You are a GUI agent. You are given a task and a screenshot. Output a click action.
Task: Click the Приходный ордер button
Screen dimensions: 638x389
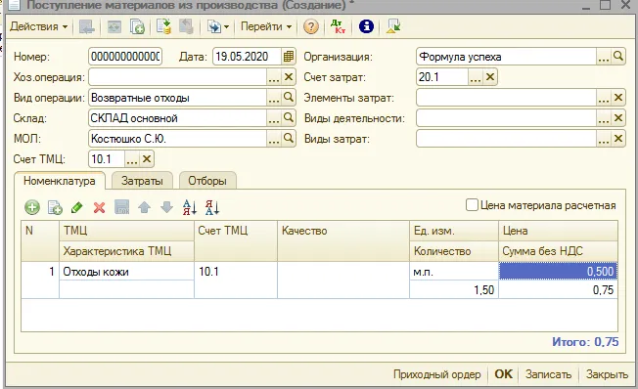(x=437, y=374)
